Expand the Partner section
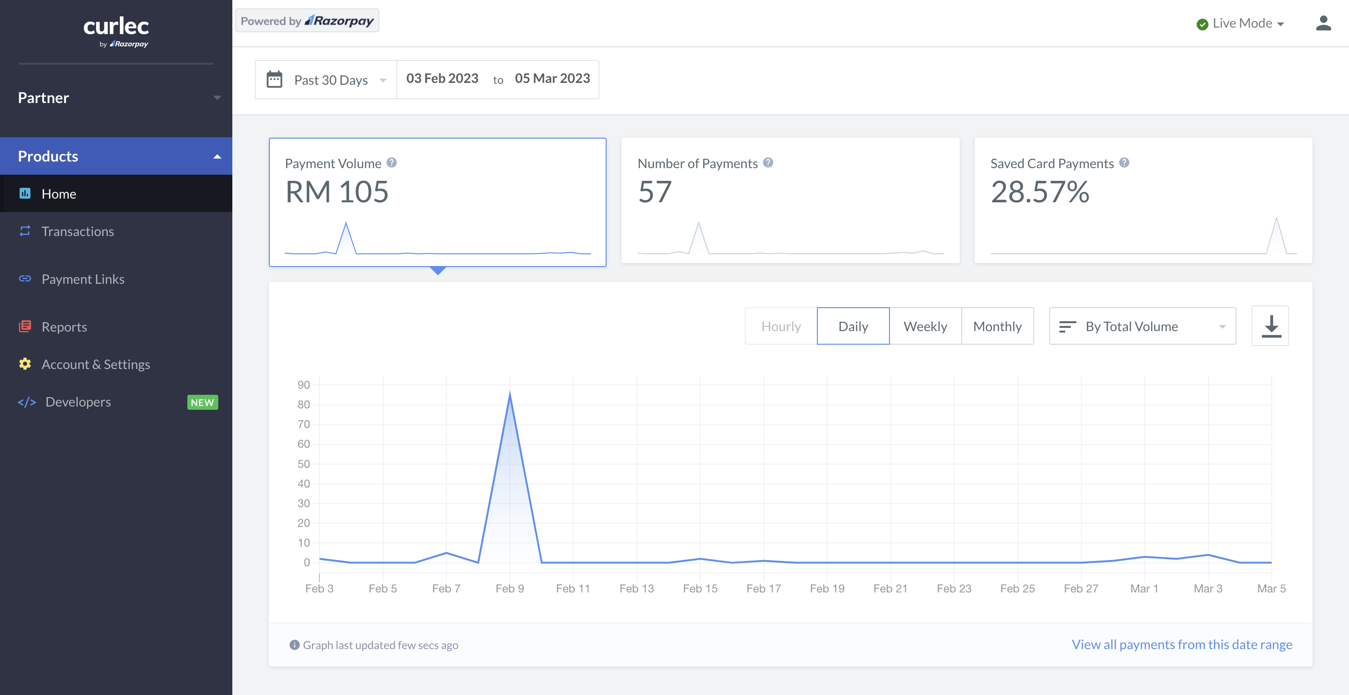 pos(116,97)
